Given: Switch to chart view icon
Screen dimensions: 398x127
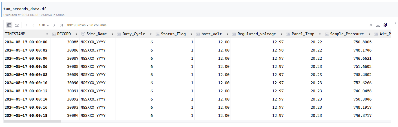Looking at the screenshot, I should (x=17, y=25).
